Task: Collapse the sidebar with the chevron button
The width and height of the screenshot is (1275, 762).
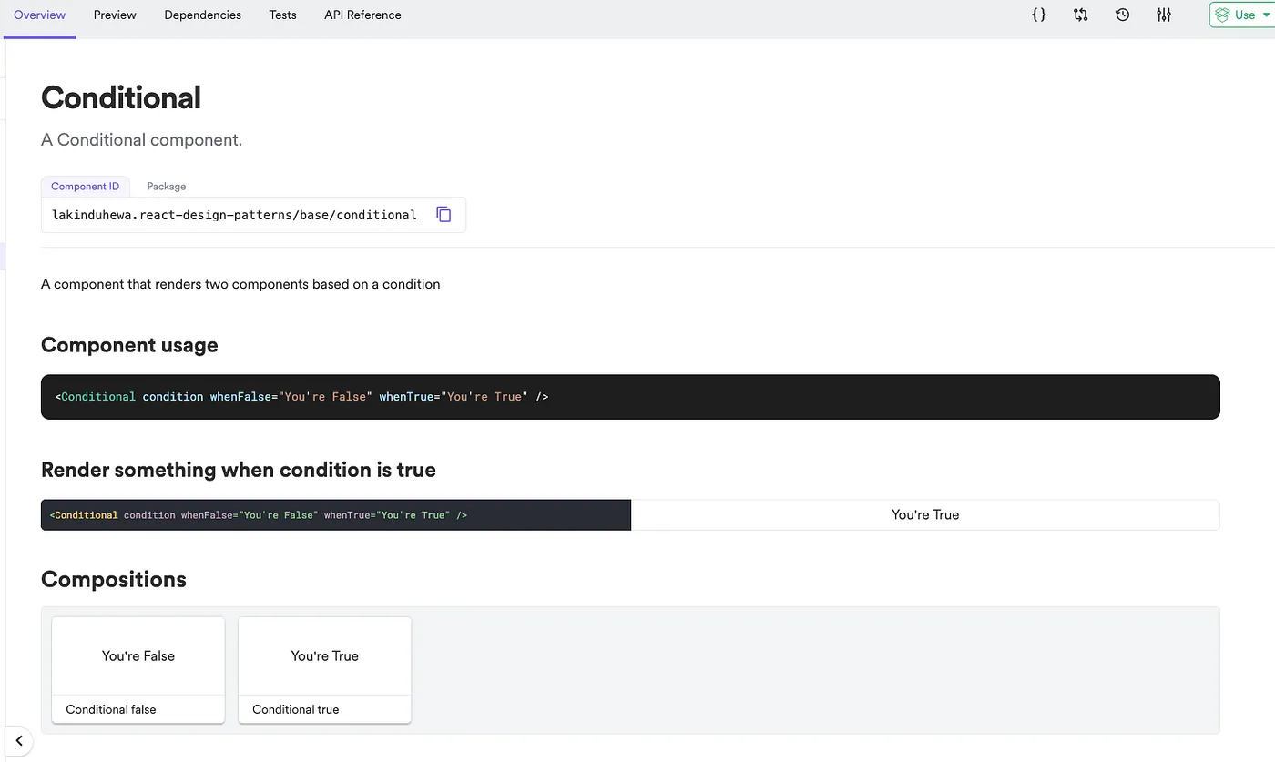Action: point(19,741)
